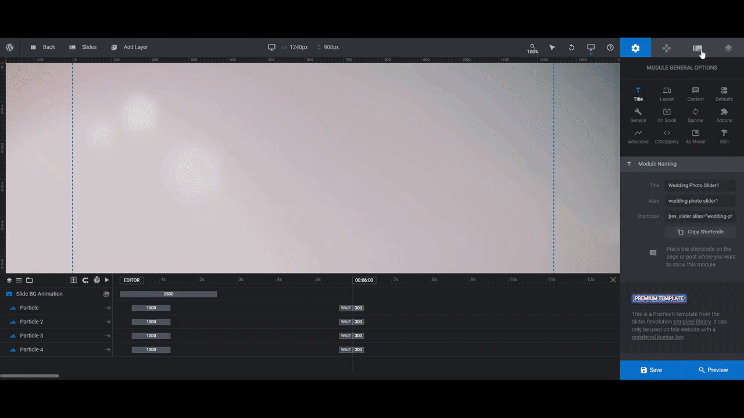The image size is (744, 418).
Task: Click the 2500 Slide BG Animation bar
Action: coord(169,294)
